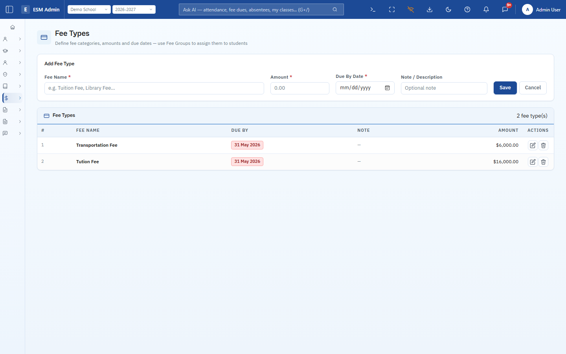Expand chevron beside shield icon

pyautogui.click(x=20, y=74)
